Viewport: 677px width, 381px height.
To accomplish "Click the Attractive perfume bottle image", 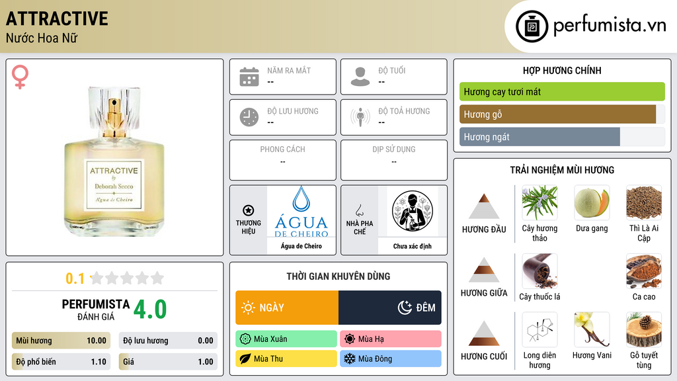I will click(114, 161).
